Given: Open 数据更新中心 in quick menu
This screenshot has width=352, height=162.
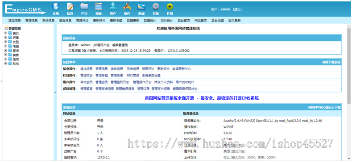Looking at the screenshot, I should [182, 69].
